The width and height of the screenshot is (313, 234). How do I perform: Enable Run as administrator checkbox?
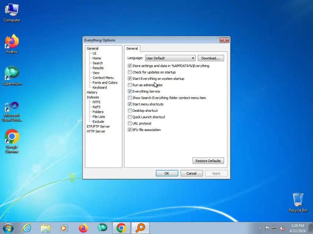[130, 85]
